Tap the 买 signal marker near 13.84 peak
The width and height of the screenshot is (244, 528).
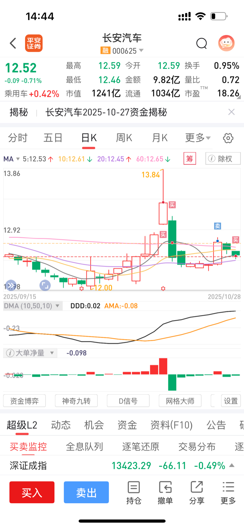click(172, 205)
